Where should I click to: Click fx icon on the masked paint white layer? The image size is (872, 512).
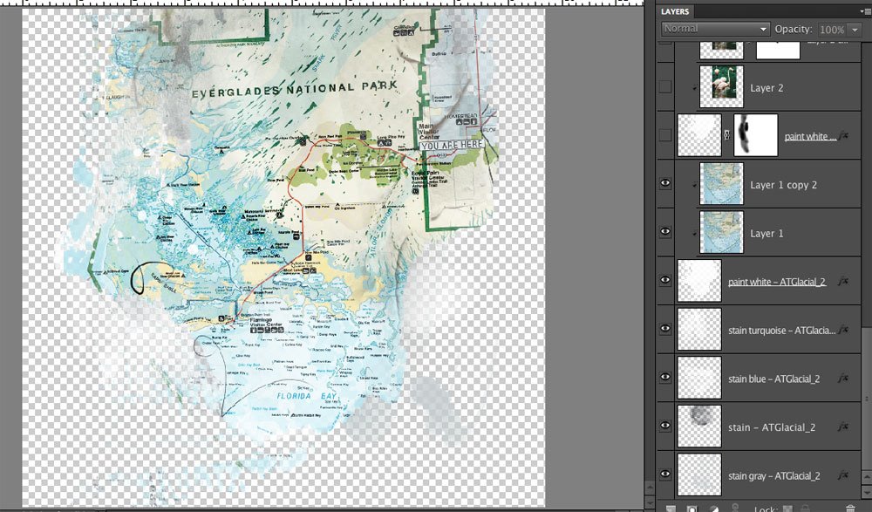(x=843, y=136)
